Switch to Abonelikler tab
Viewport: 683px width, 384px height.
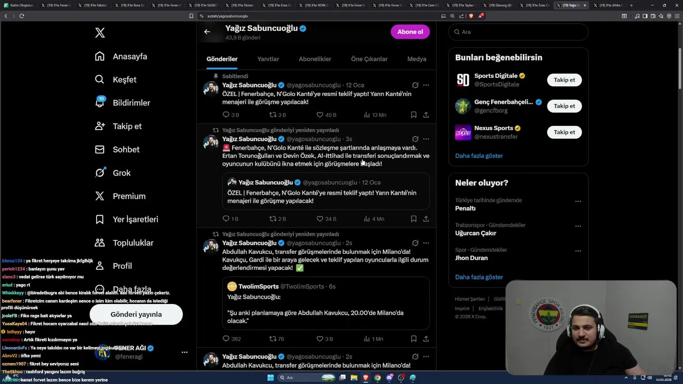315,59
